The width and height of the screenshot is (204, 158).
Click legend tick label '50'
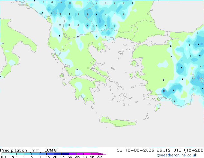(99, 157)
